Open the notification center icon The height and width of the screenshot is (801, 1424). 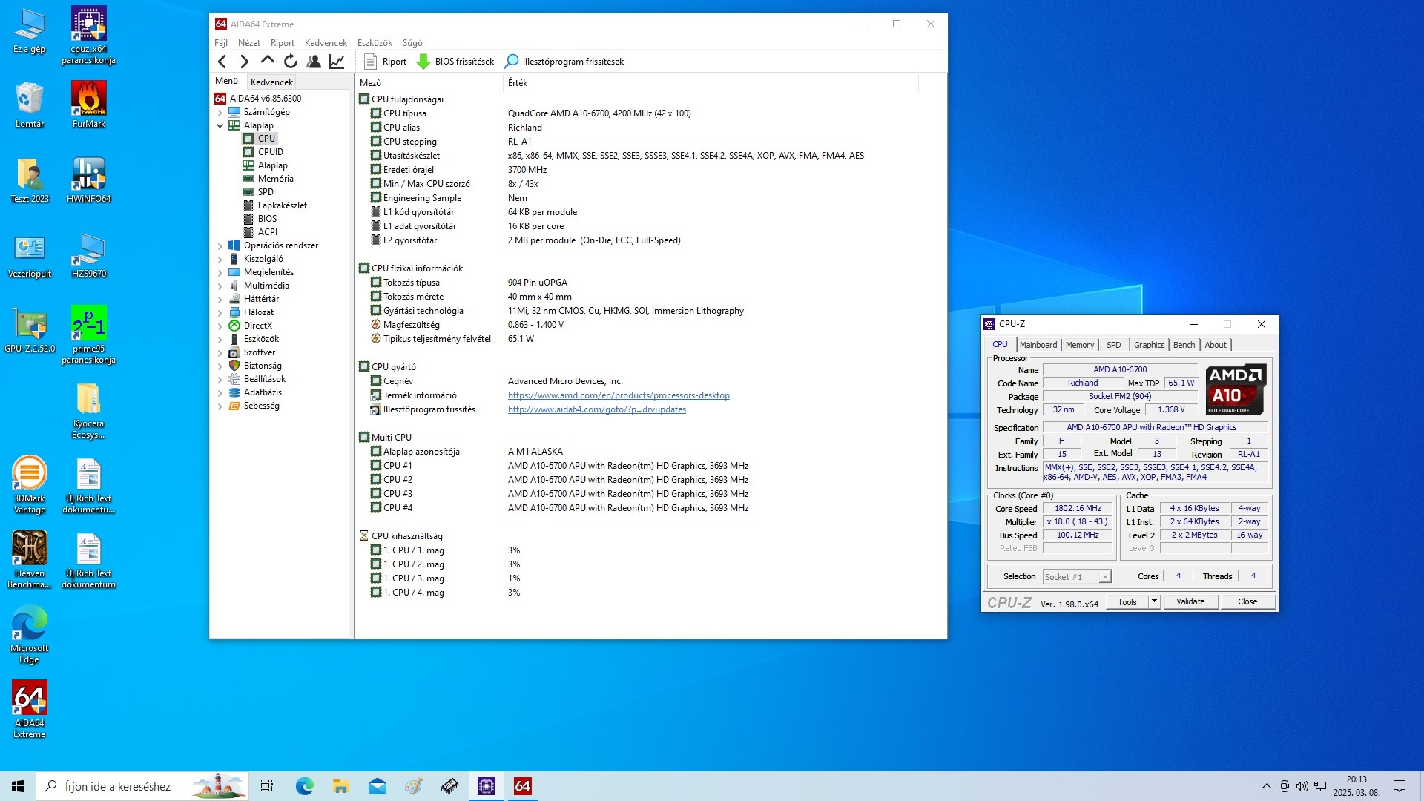(x=1400, y=786)
